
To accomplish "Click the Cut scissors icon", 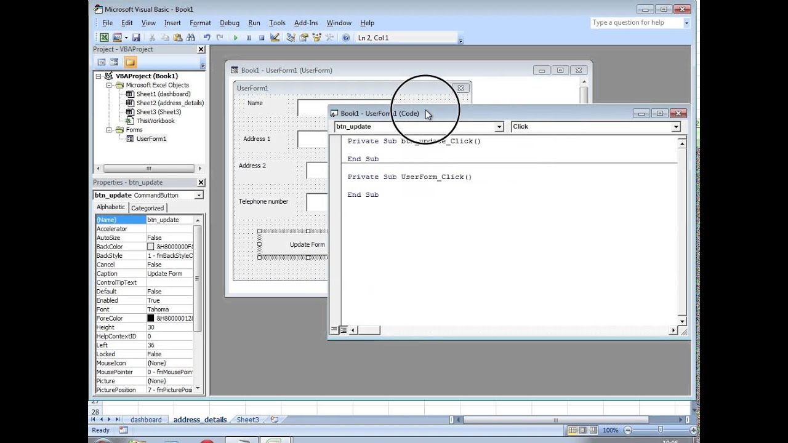I will pos(152,38).
